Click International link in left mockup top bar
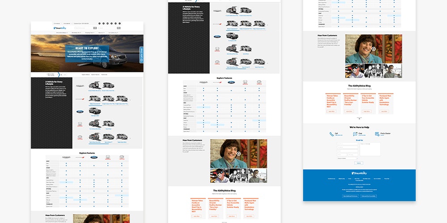447x223 pixels. pyautogui.click(x=67, y=23)
